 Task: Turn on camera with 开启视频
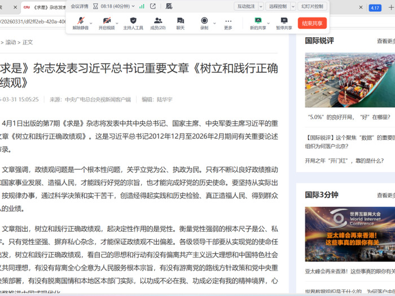(106, 23)
